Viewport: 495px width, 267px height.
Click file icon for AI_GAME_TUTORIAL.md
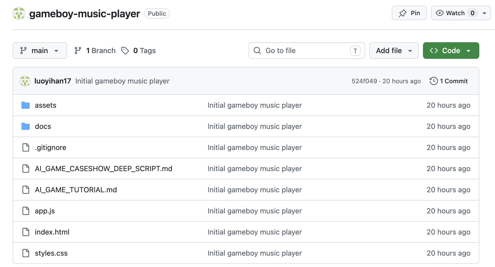(26, 190)
